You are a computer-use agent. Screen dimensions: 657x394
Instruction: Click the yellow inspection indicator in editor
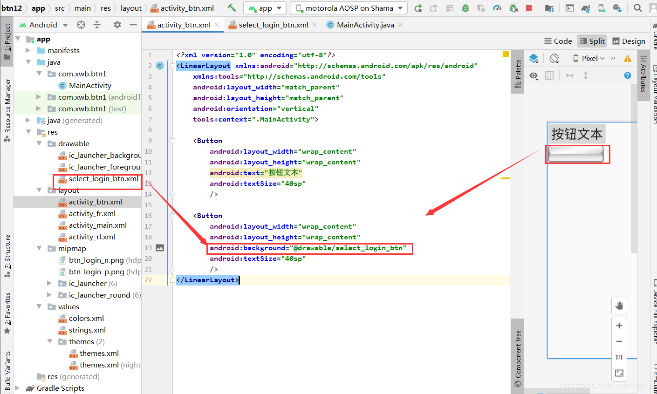click(506, 54)
